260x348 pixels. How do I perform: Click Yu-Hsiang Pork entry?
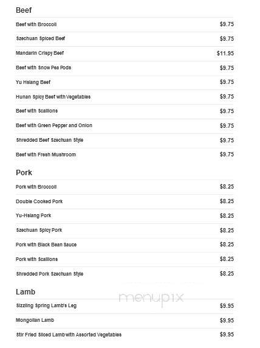pos(33,215)
